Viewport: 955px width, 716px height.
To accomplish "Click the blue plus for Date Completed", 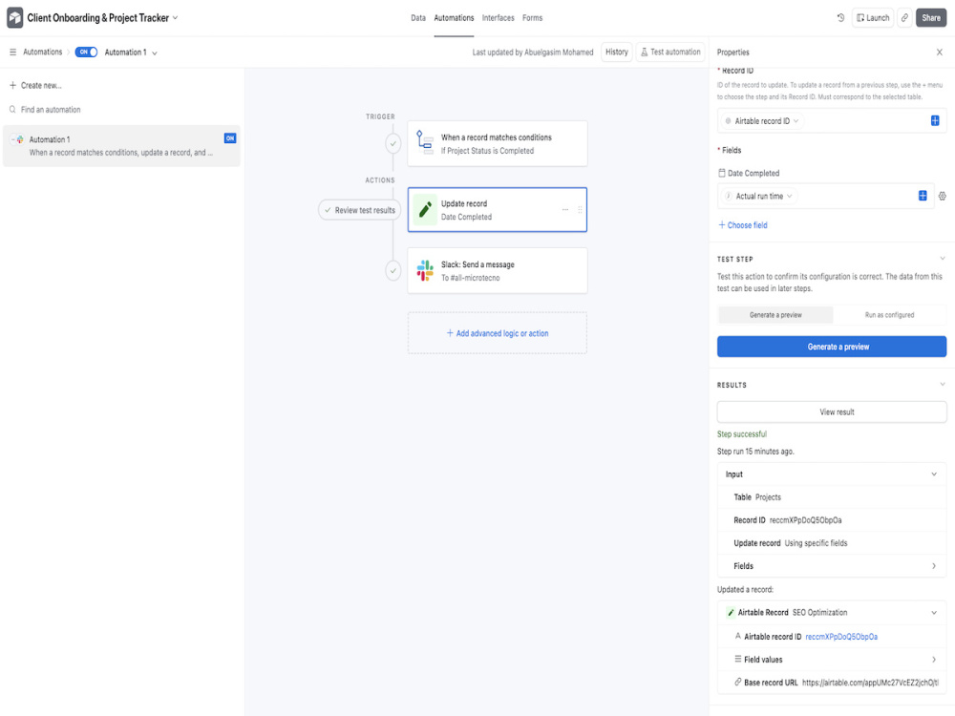I will point(923,196).
